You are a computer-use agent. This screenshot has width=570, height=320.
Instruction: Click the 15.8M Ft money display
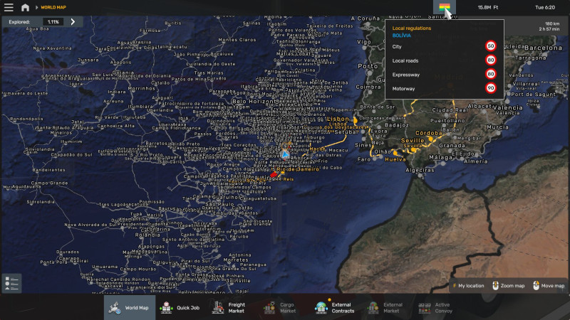[488, 7]
